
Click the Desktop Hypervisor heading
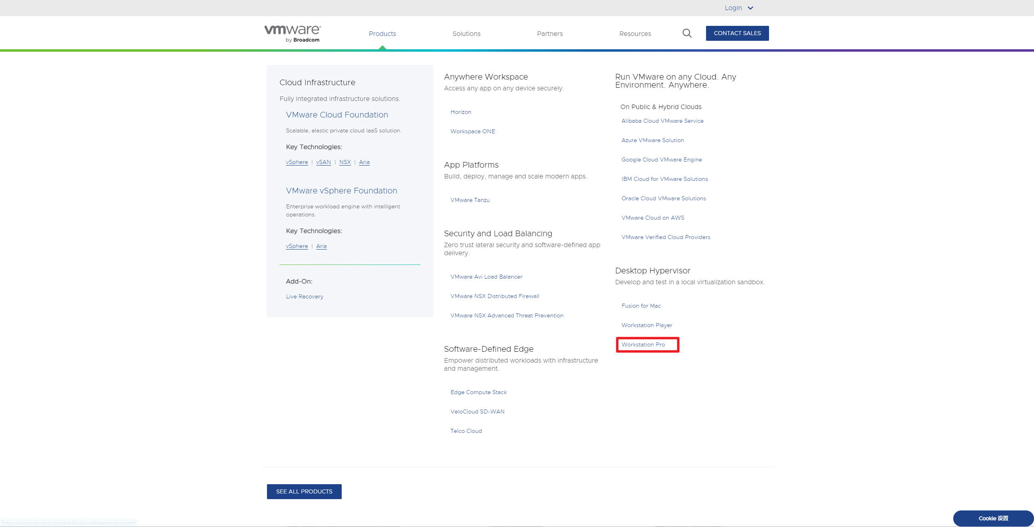point(653,271)
